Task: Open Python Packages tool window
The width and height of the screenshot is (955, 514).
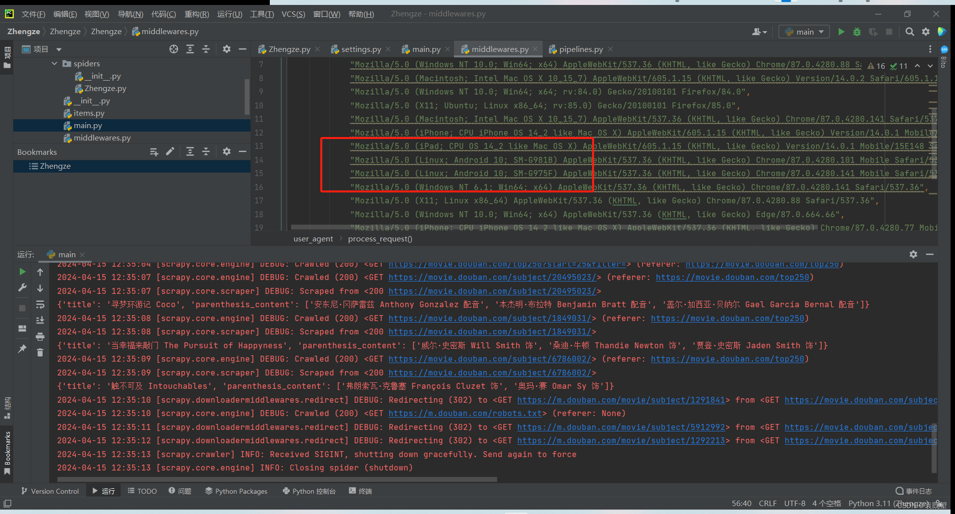Action: 236,491
